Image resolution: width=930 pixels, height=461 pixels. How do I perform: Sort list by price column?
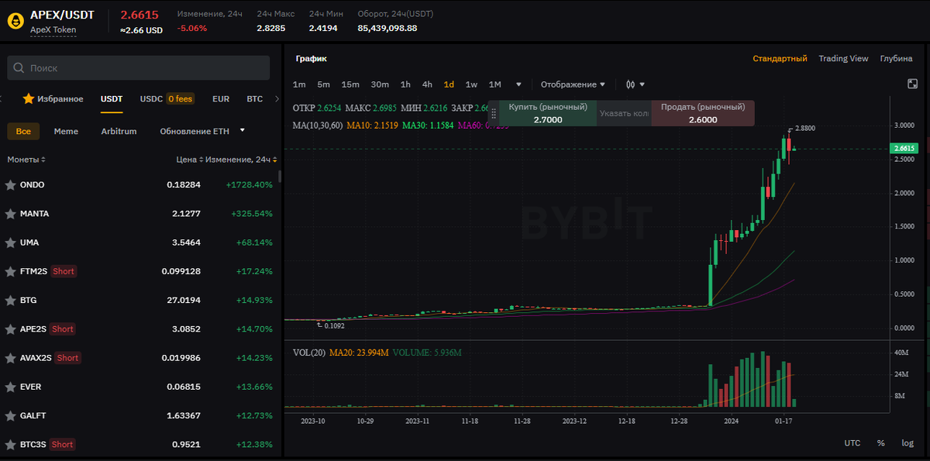(189, 159)
